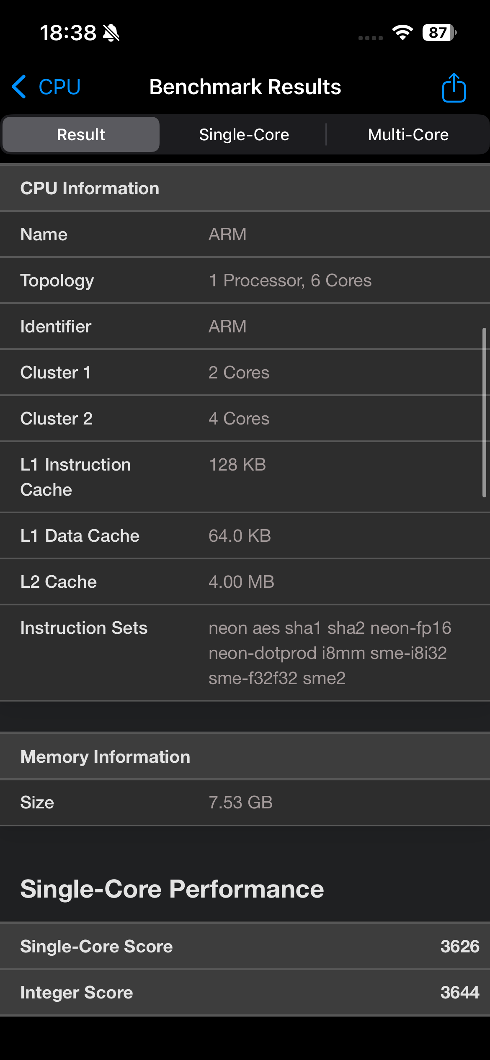The image size is (490, 1060).
Task: Tap the memory Size row
Action: tap(245, 803)
